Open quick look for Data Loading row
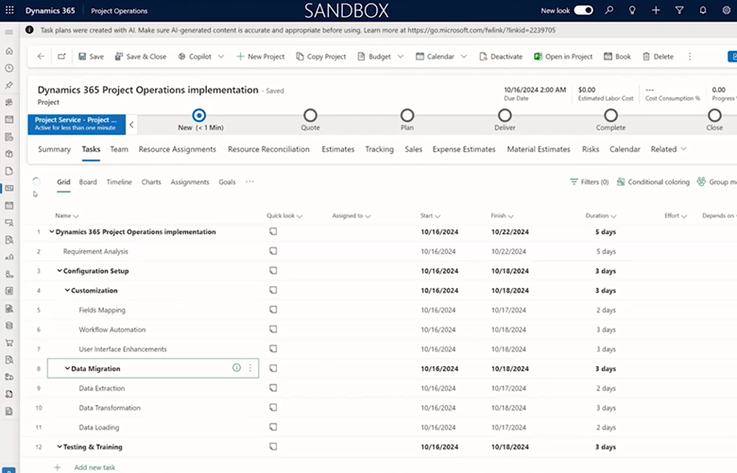The image size is (737, 473). 273,427
